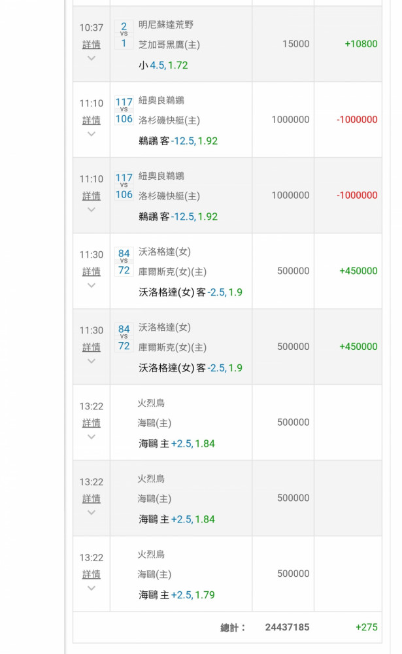Screen dimensions: 402x654
Task: Open 詳情 in the gray-shaded 13:22 row
Action: pos(92,498)
